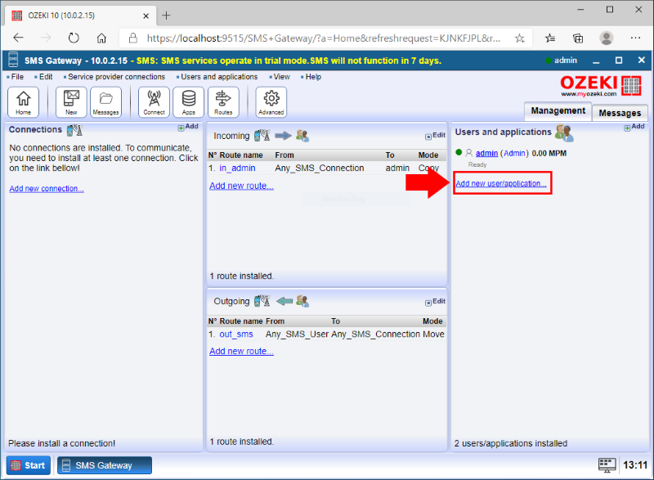Add this page to favorites with the star
Image resolution: width=654 pixels, height=480 pixels.
520,38
